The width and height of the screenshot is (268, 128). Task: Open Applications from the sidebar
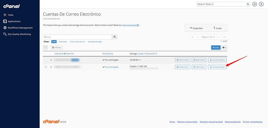[x=14, y=21]
